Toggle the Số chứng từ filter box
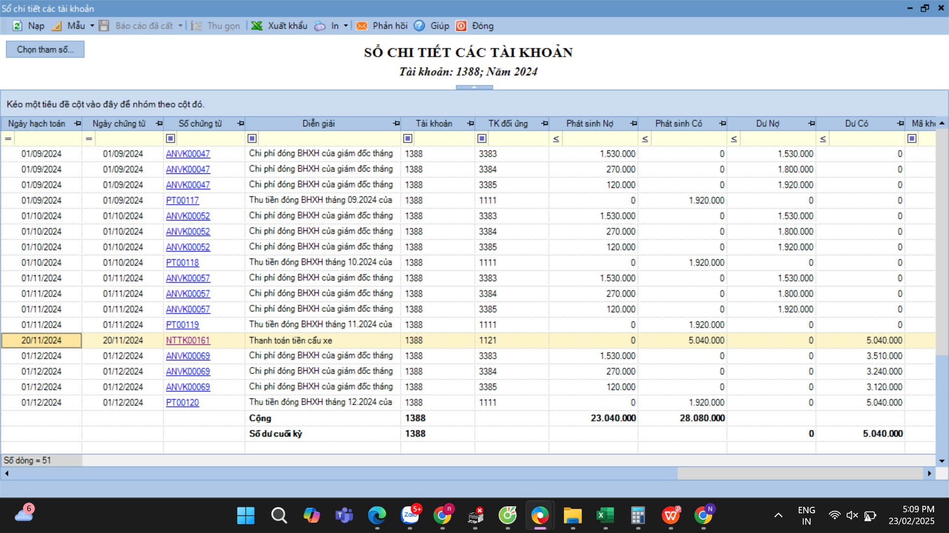The image size is (949, 533). [171, 139]
